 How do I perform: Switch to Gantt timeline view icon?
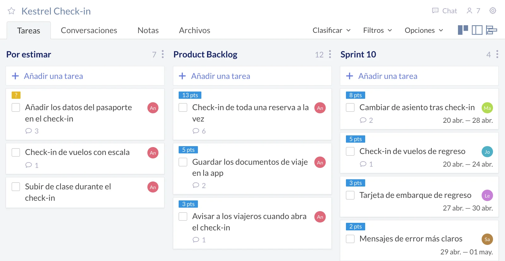point(491,30)
